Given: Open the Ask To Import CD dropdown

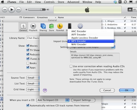Looking at the screenshot, I should (53, 100).
